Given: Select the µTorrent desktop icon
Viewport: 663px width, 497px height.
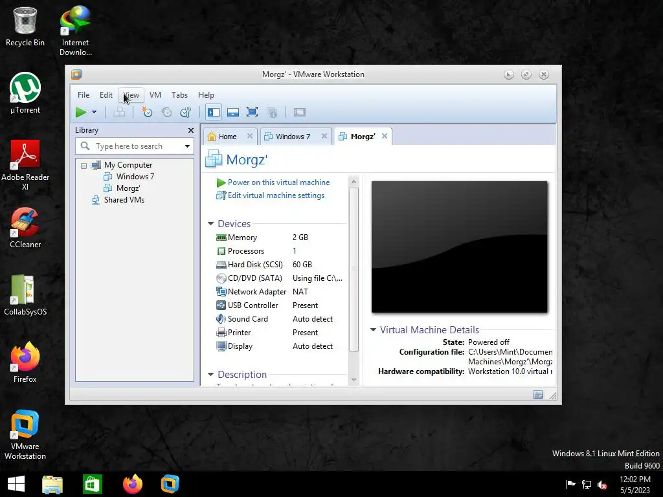Looking at the screenshot, I should coord(25,93).
